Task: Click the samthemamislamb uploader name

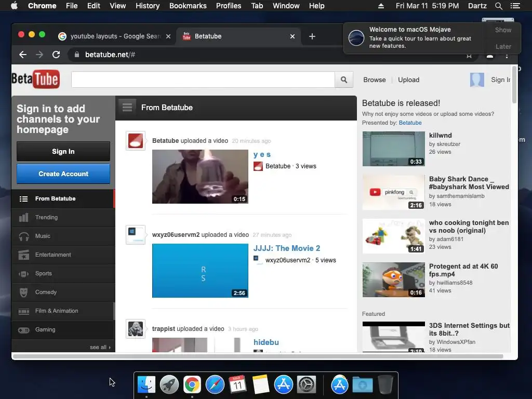Action: pyautogui.click(x=461, y=196)
